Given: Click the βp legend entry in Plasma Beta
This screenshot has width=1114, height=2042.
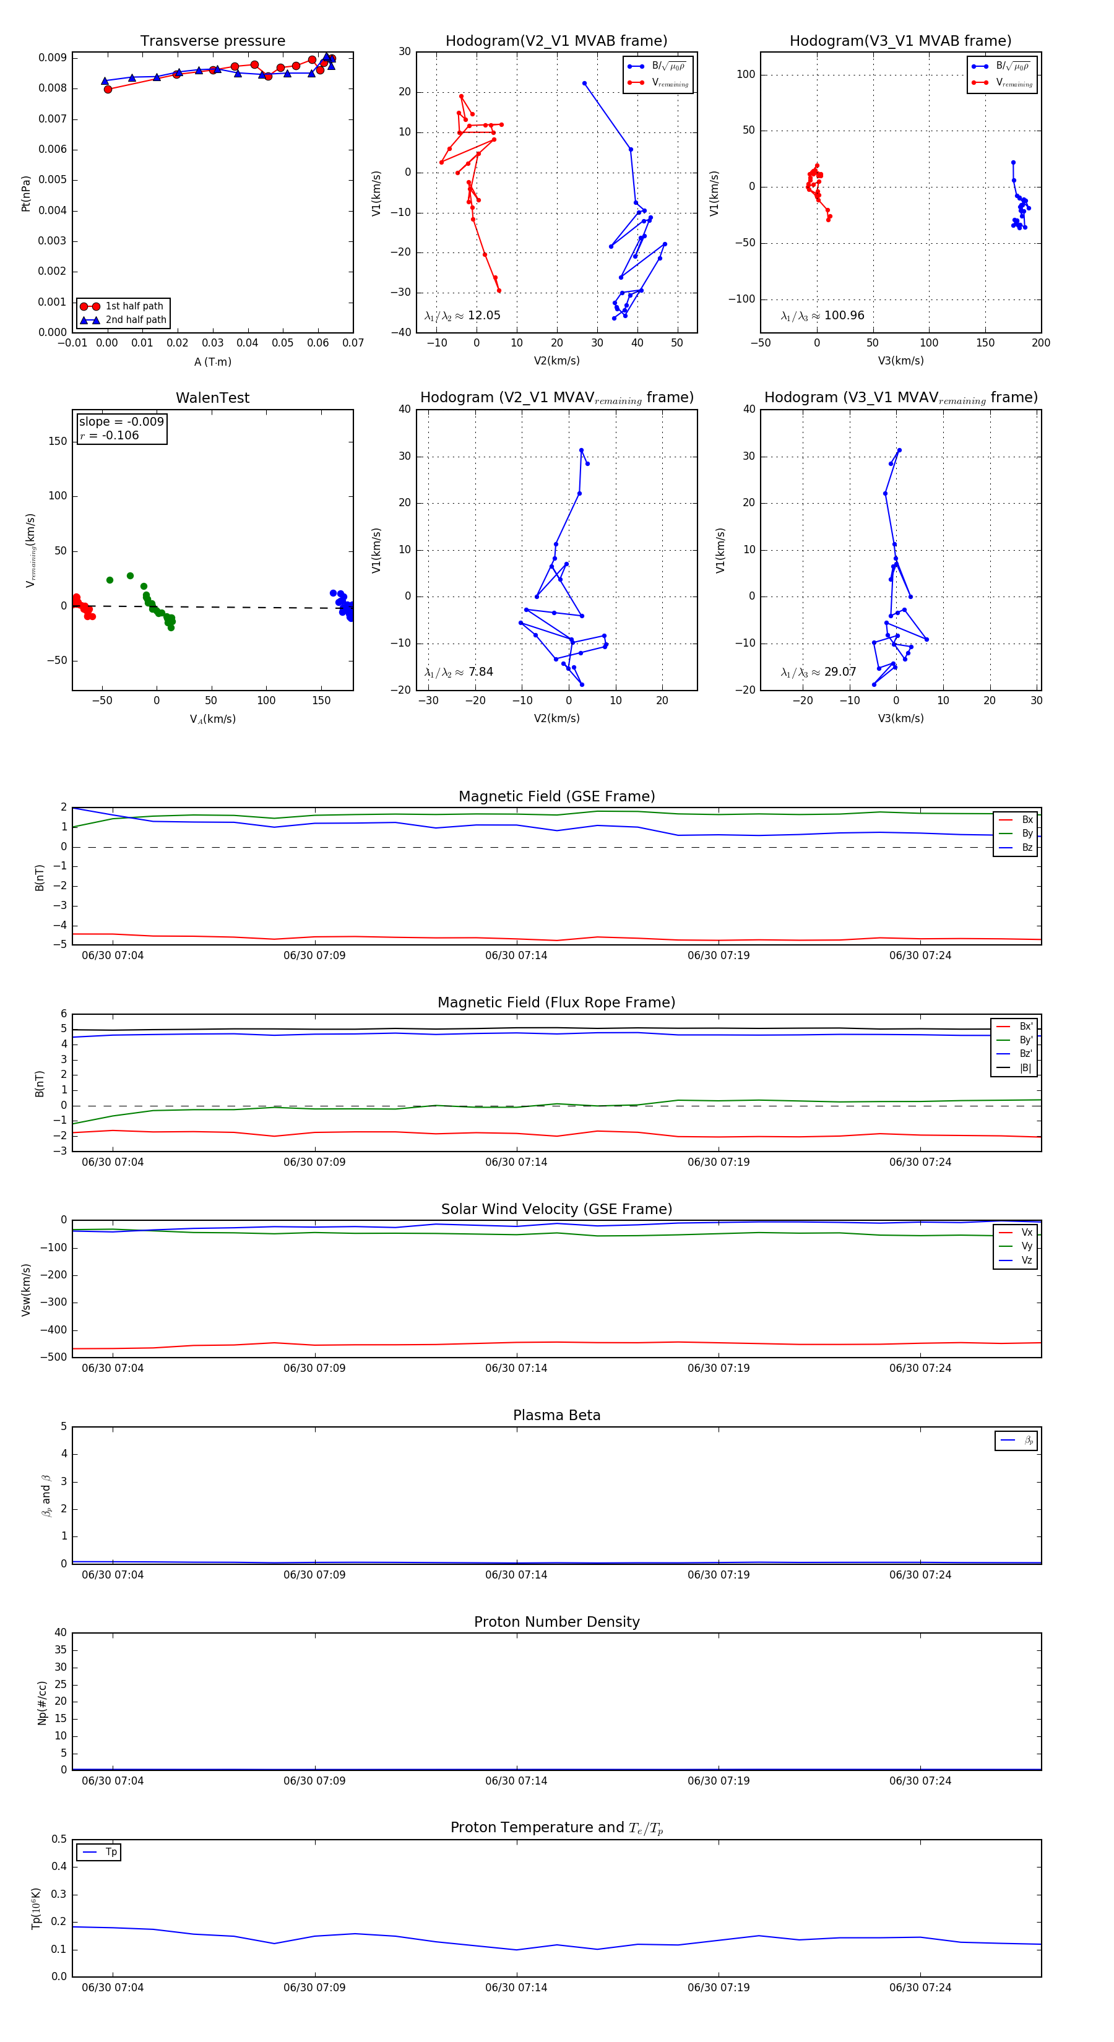Looking at the screenshot, I should [1029, 1441].
